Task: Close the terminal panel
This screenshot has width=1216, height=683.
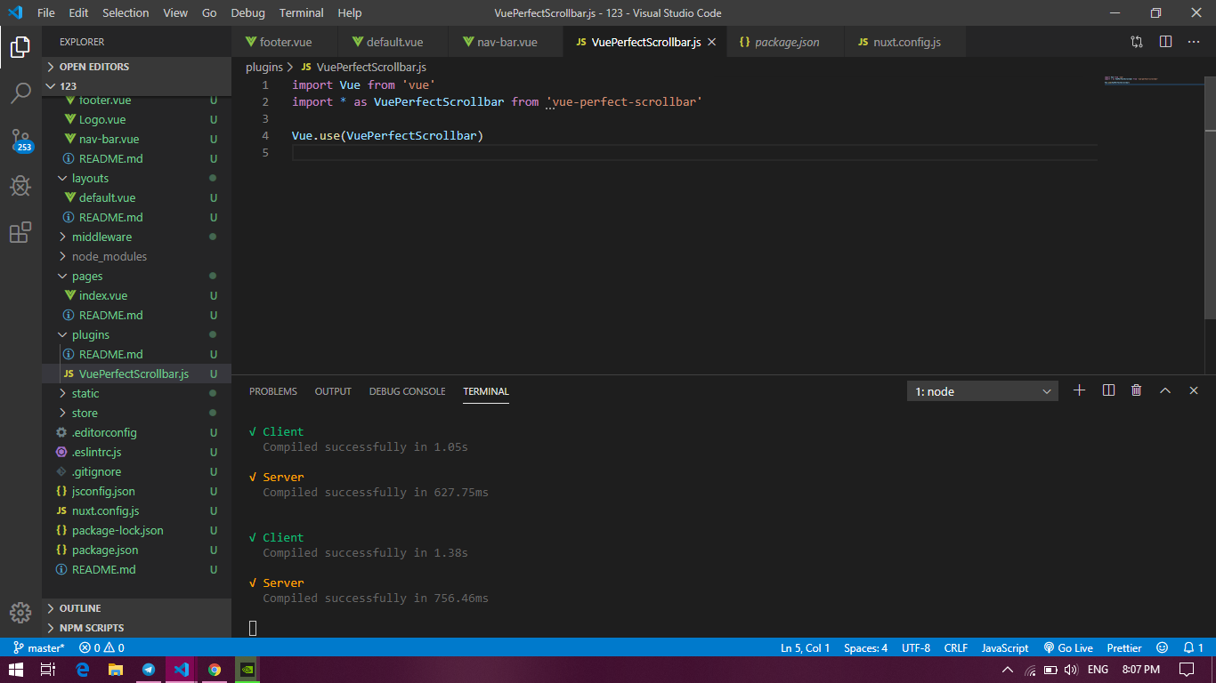Action: tap(1194, 390)
